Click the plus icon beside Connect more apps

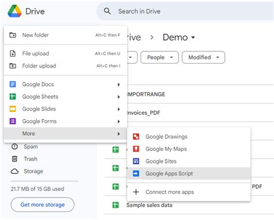pyautogui.click(x=136, y=192)
